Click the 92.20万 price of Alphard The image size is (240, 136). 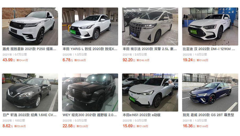[129, 60]
